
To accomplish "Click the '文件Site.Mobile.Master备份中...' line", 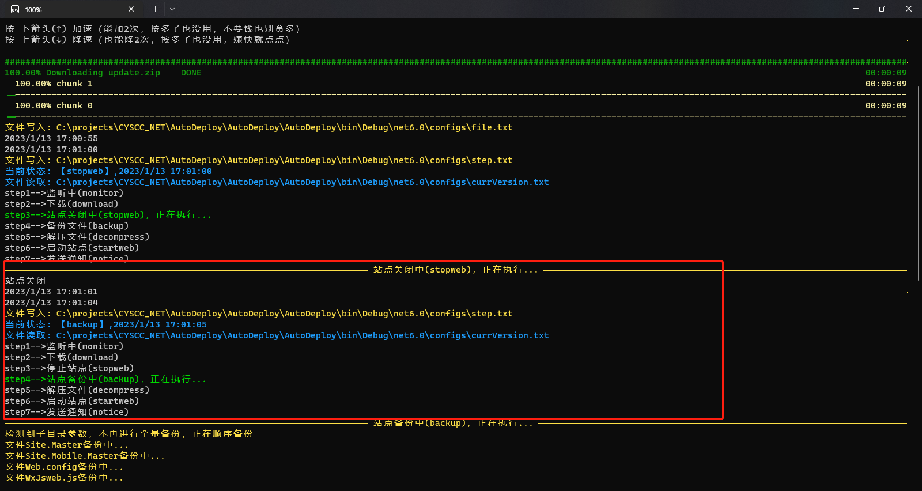I will pos(85,456).
